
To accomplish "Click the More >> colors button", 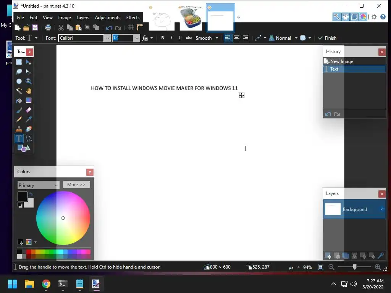I will tap(76, 185).
